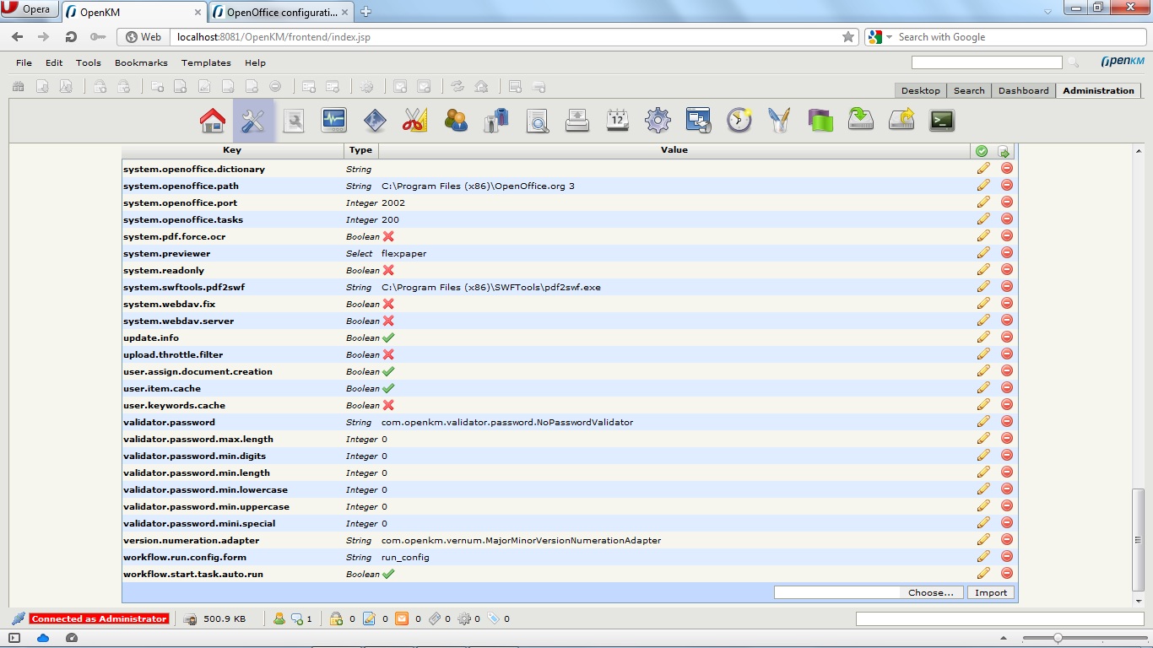Edit the validator.password property

pos(983,422)
